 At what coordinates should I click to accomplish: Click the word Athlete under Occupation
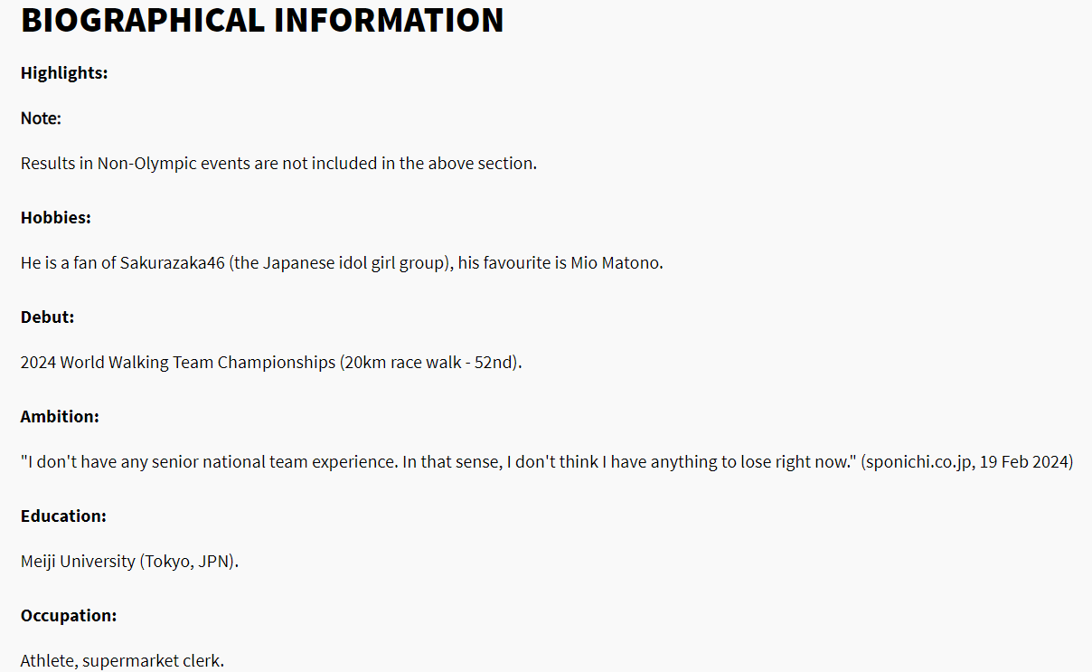(47, 661)
